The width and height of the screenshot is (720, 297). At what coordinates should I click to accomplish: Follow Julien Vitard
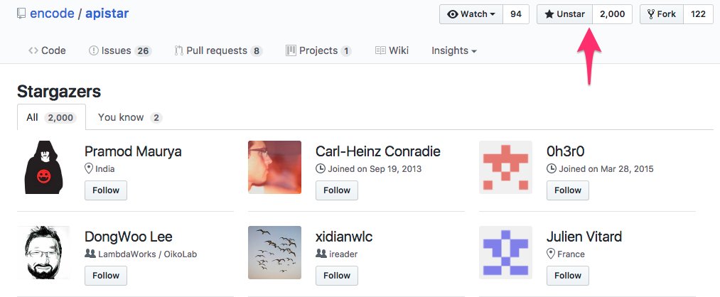click(568, 276)
